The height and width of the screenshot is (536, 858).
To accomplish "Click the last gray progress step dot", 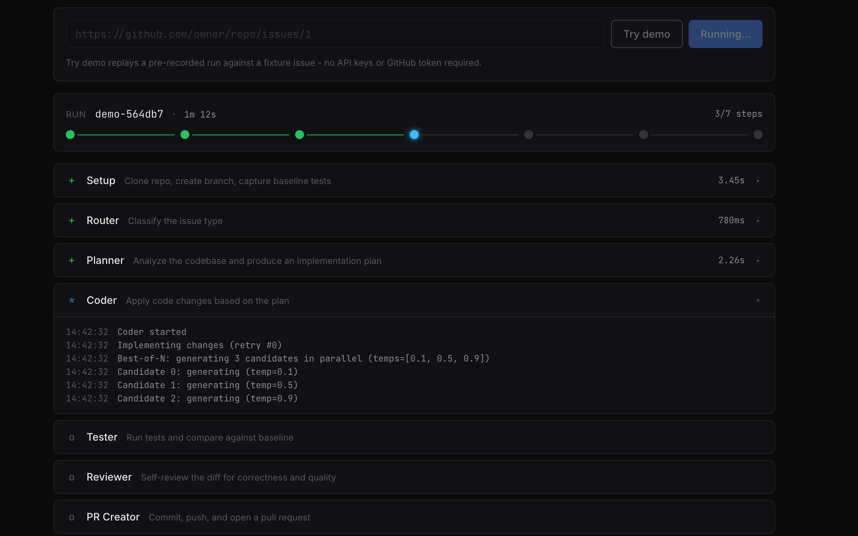I will coord(758,135).
